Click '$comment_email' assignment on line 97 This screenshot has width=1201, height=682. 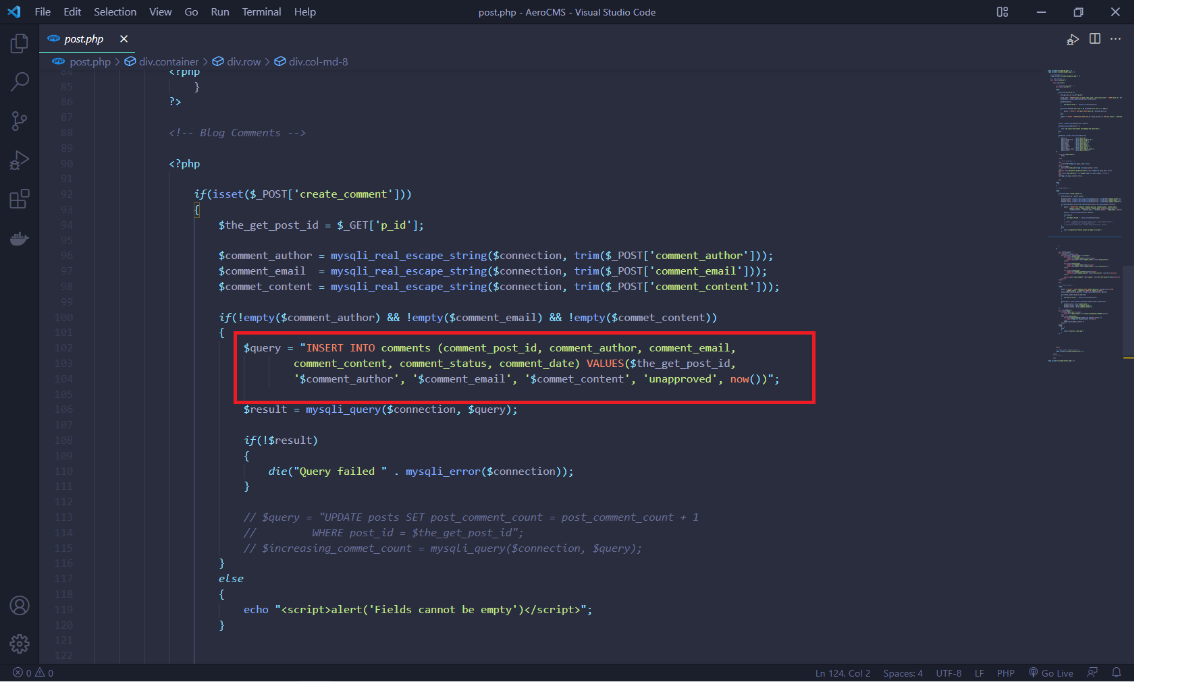[x=262, y=271]
